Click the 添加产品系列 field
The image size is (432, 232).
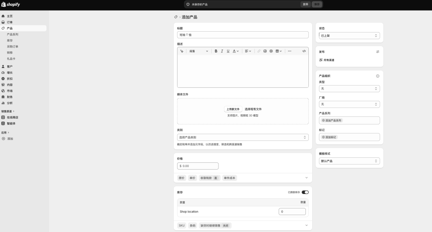coord(349,120)
